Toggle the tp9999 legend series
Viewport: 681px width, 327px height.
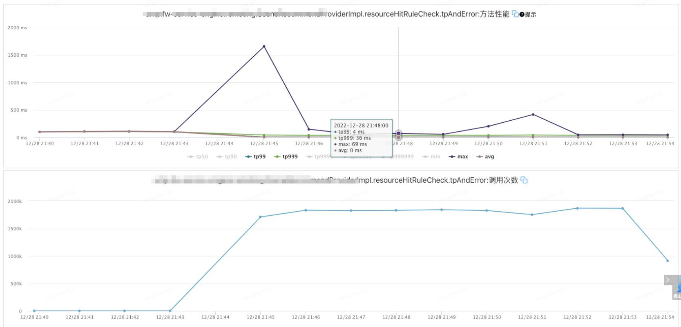[319, 157]
